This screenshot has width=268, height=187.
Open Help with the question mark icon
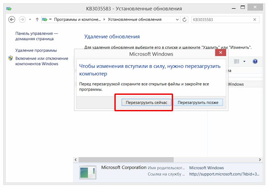pyautogui.click(x=255, y=61)
